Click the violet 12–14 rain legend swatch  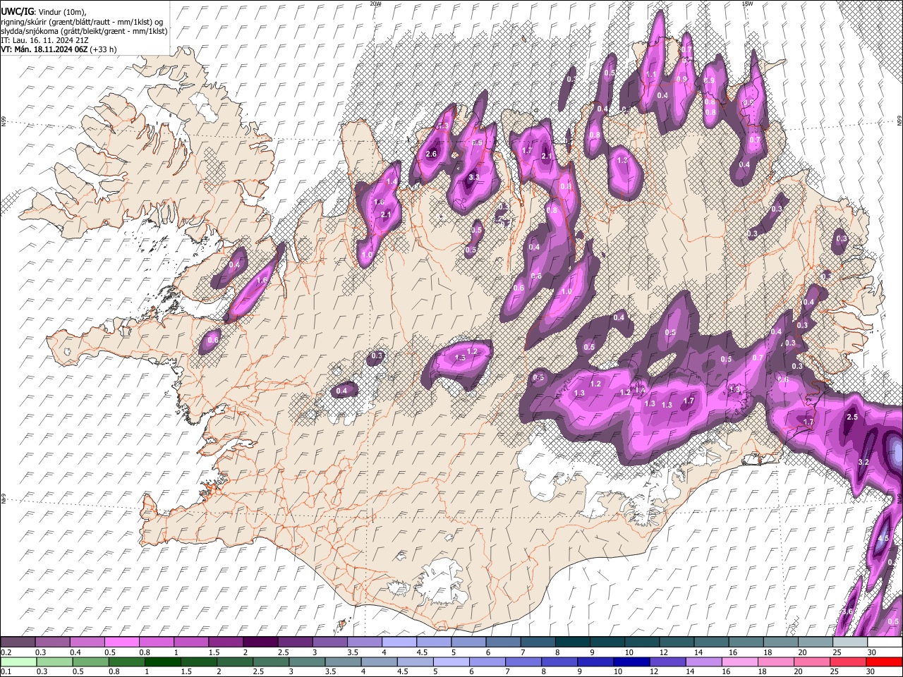point(667,661)
